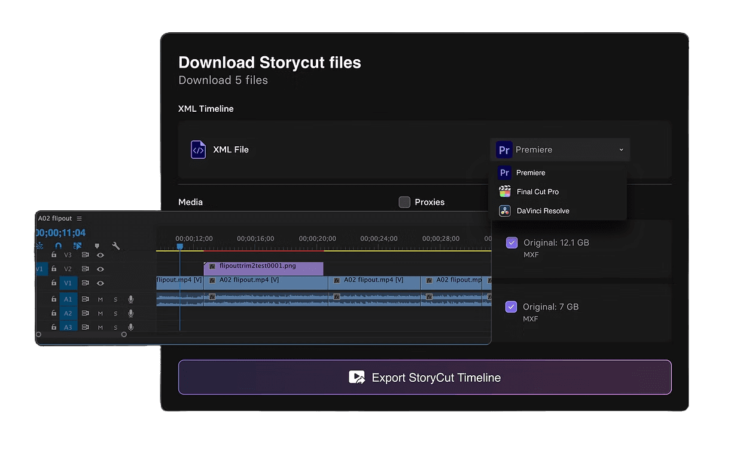Toggle sync lock on track V1
Screen dimensions: 743x472
86,283
